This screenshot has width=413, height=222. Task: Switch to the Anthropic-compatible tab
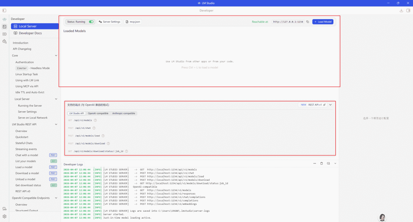[124, 113]
